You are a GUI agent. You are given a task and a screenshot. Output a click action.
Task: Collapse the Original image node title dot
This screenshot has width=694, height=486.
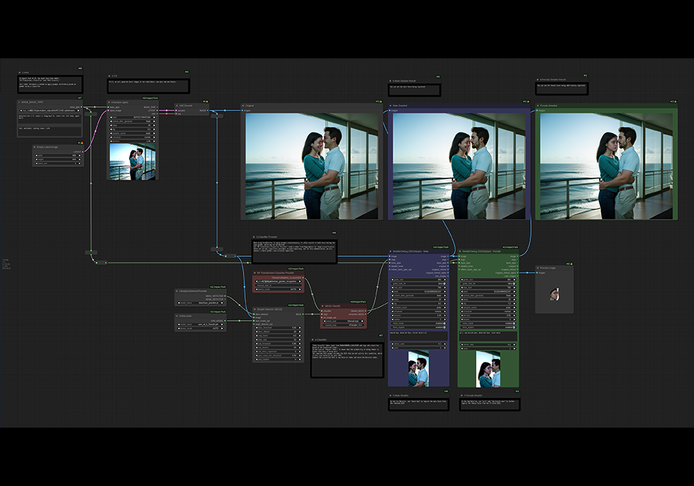(243, 106)
